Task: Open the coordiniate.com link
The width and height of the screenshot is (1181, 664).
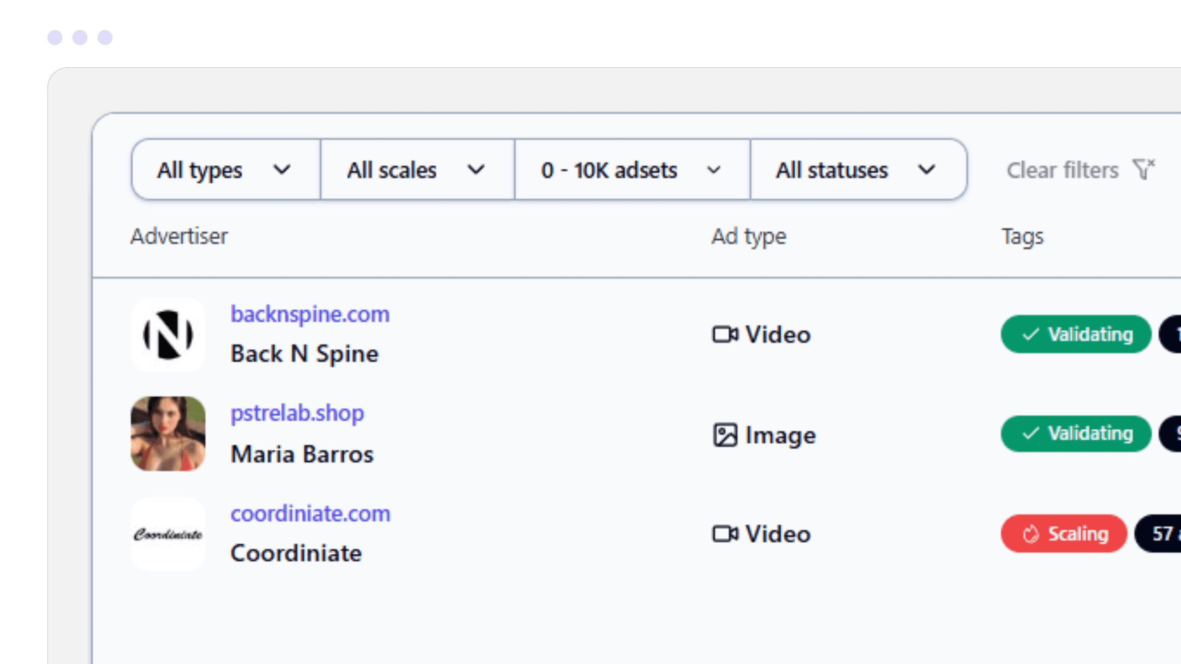Action: 310,513
